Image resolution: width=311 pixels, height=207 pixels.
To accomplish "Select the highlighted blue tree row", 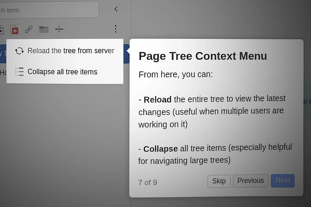I will pos(3,54).
